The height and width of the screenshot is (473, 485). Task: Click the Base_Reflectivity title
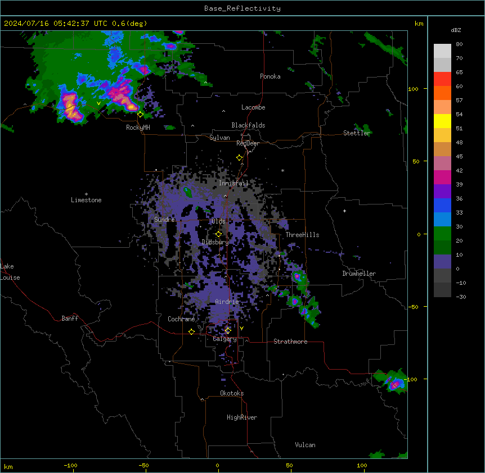[242, 8]
